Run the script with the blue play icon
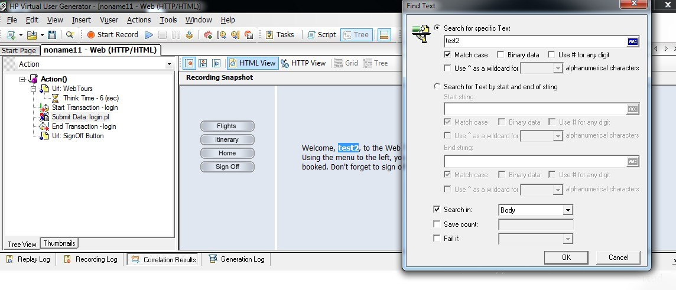Screen dimensions: 676x290 [149, 35]
